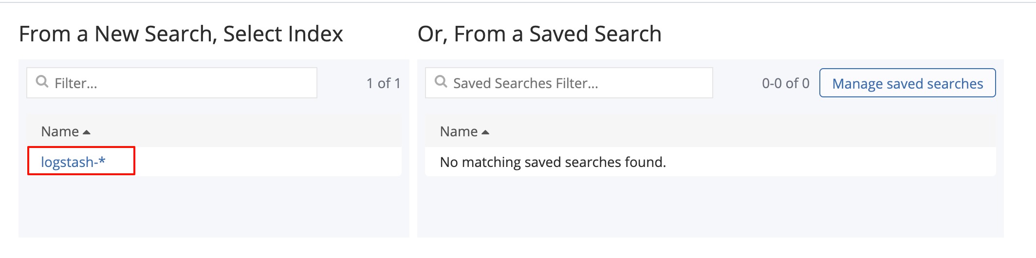Click the "From a New Search, Select Index" heading
1036x258 pixels.
point(181,34)
